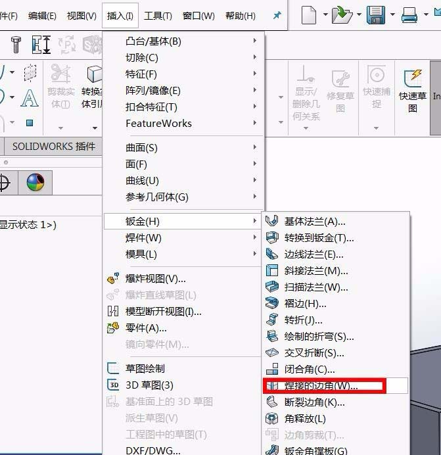Image resolution: width=441 pixels, height=455 pixels.
Task: Select the text tool letter A icon
Action: (30, 98)
